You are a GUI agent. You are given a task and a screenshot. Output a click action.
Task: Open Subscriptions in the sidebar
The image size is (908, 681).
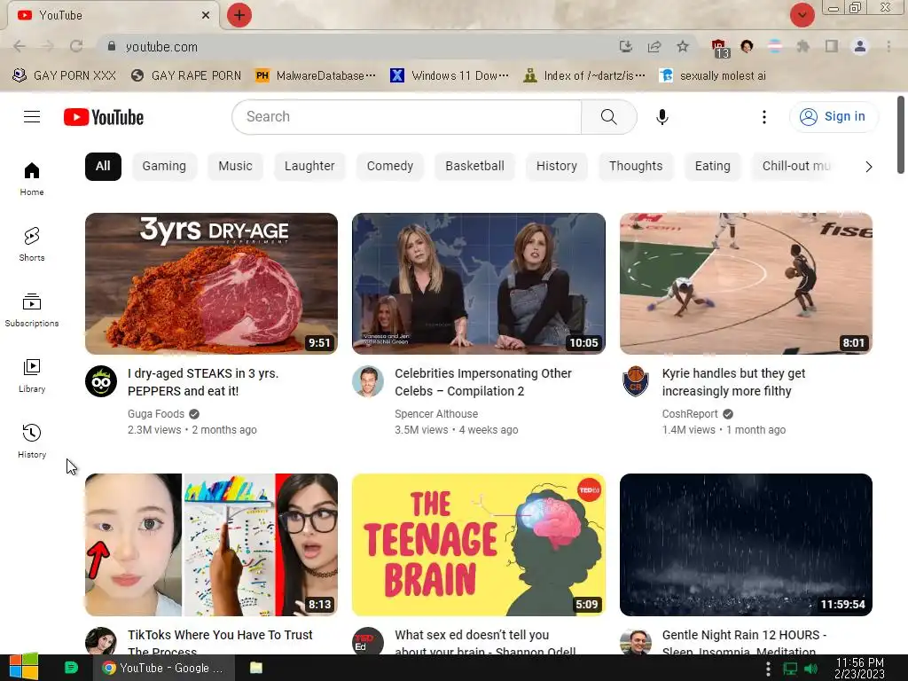32,310
